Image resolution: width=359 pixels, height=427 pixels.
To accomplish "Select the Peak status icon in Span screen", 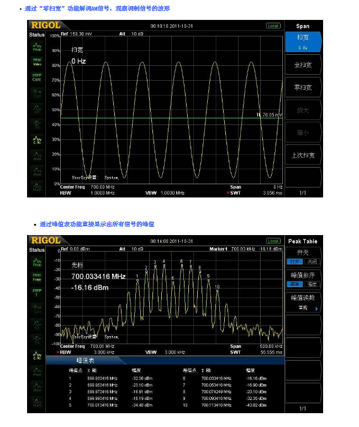I will click(x=36, y=46).
